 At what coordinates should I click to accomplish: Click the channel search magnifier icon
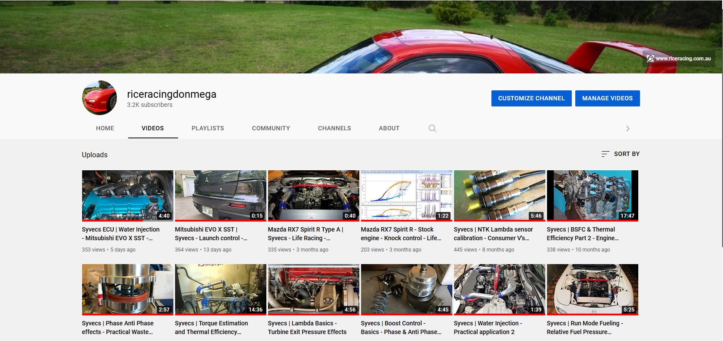(x=432, y=128)
